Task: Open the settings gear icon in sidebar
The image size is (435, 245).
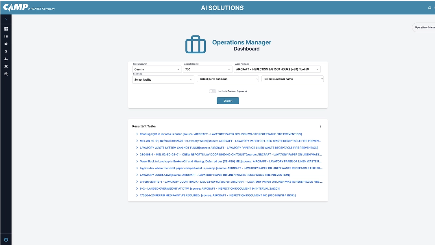Action: [6, 44]
